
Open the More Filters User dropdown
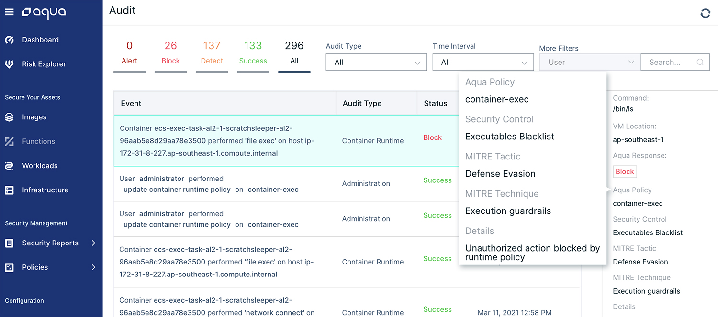(590, 62)
